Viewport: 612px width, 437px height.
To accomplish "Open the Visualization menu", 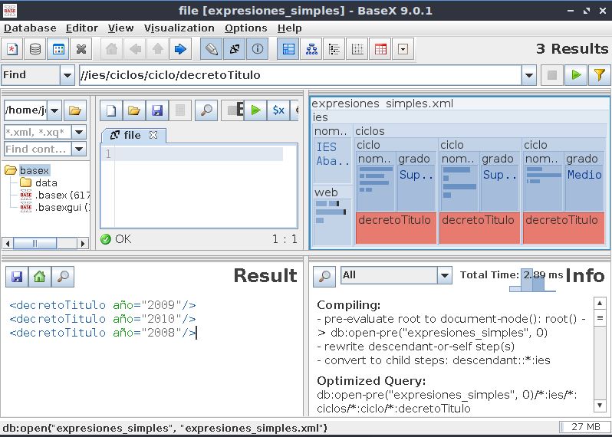I will coord(179,28).
